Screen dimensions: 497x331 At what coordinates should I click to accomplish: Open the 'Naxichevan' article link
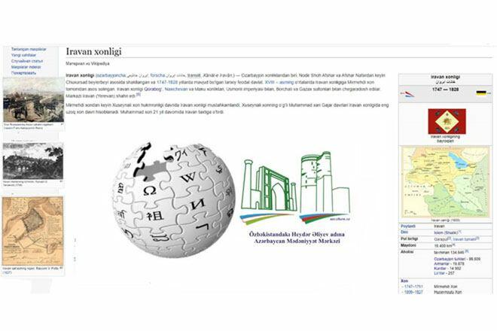[x=176, y=90]
